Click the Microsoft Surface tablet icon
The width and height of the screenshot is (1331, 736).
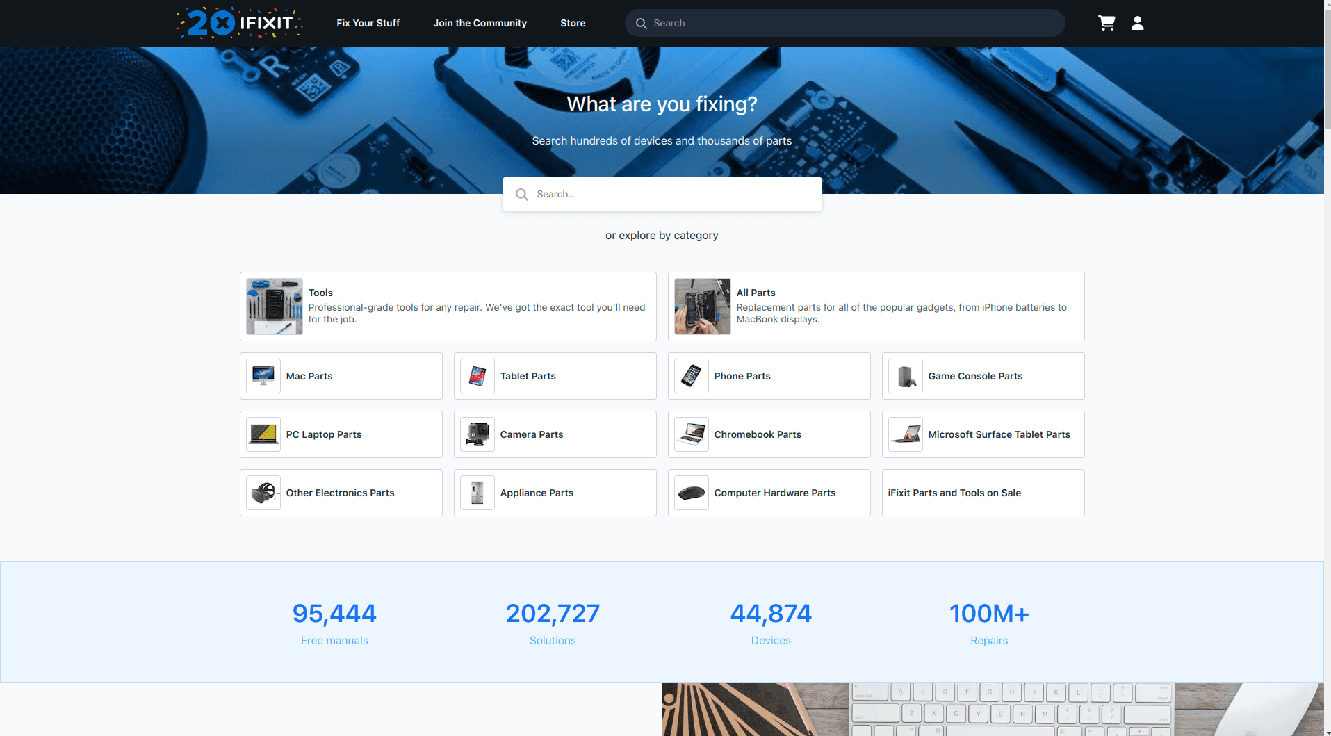point(906,434)
